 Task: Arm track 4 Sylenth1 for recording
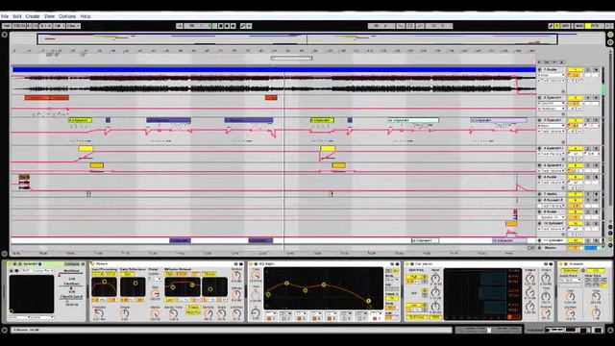[x=596, y=149]
